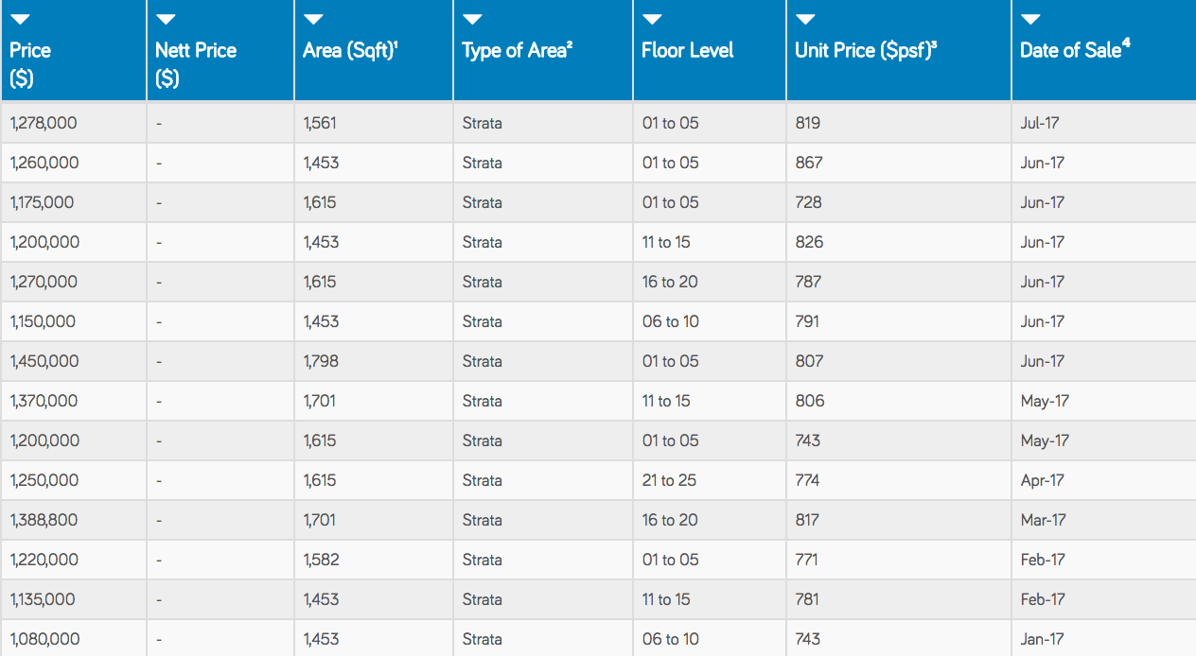Click the unit price 807
The height and width of the screenshot is (656, 1196).
(810, 361)
